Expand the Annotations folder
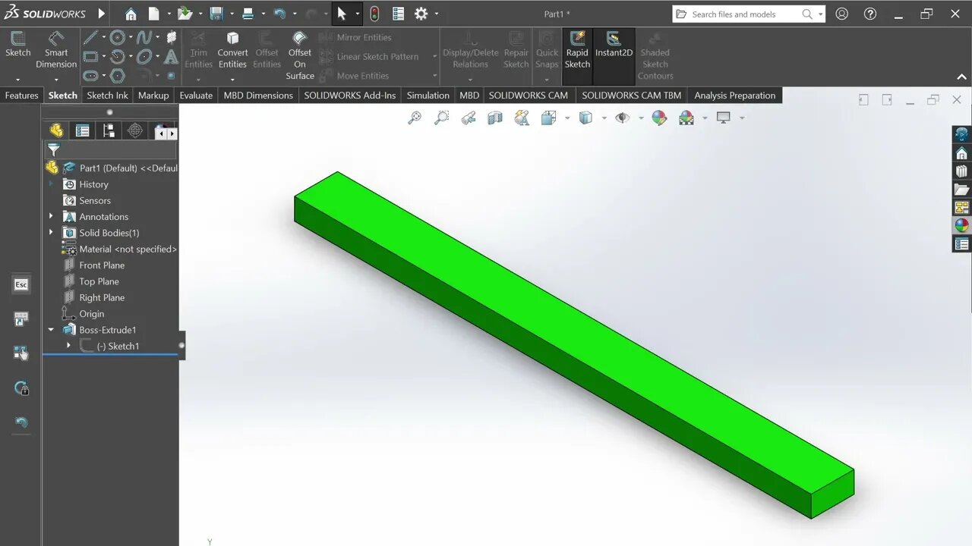Screen dimensions: 972x546 click(51, 216)
